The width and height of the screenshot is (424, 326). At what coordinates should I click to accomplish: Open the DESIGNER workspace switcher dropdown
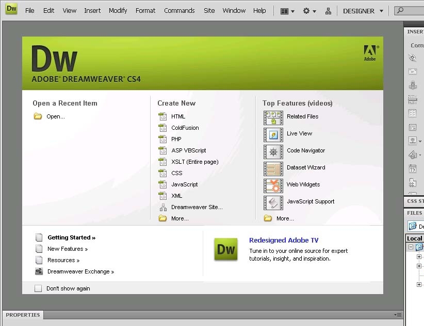coord(363,11)
